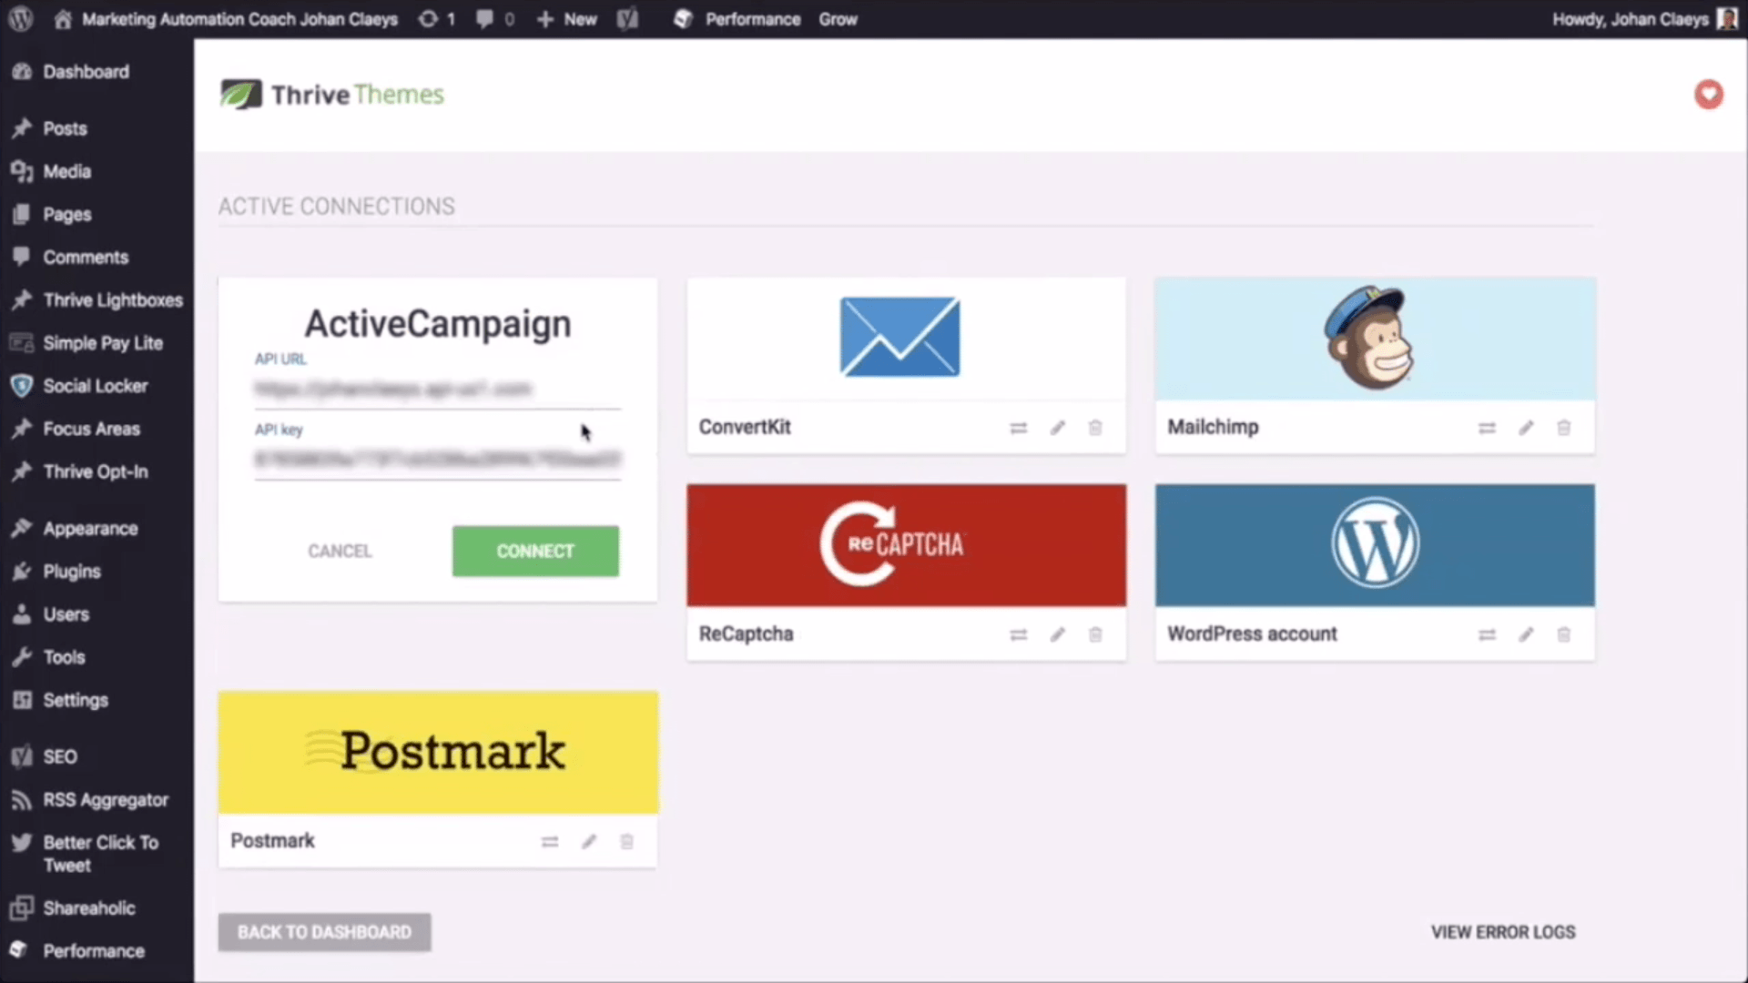The width and height of the screenshot is (1748, 983).
Task: Click the green CONNECT button
Action: [535, 551]
